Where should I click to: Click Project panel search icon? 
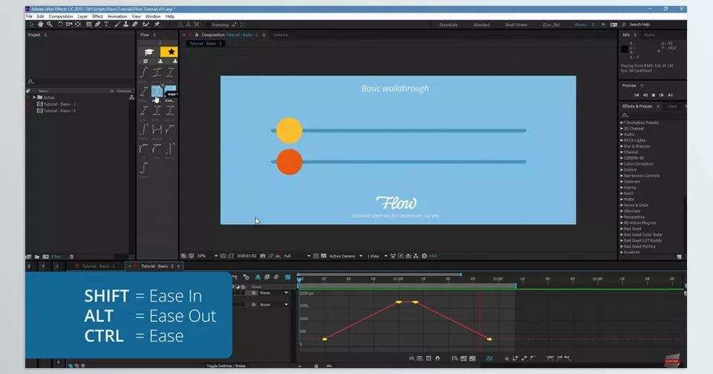pos(31,82)
